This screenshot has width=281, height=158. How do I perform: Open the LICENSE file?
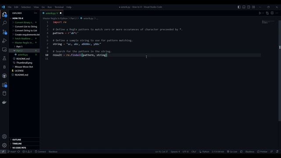tap(24, 71)
